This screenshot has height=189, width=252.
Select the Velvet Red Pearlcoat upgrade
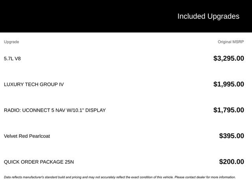click(27, 136)
